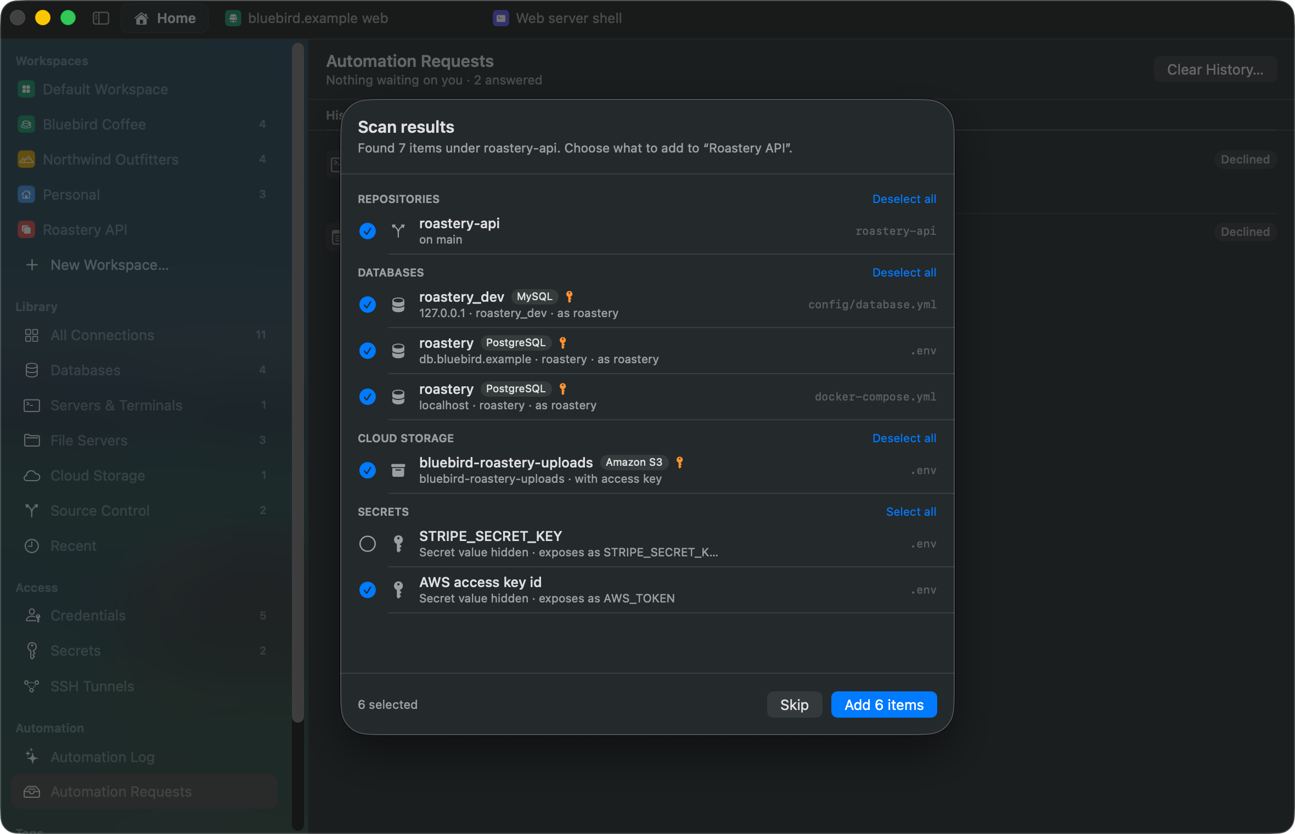Click the Personal workspace home icon
Image resolution: width=1295 pixels, height=834 pixels.
pos(26,194)
